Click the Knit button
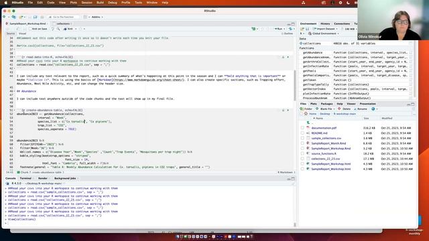 pyautogui.click(x=68, y=29)
